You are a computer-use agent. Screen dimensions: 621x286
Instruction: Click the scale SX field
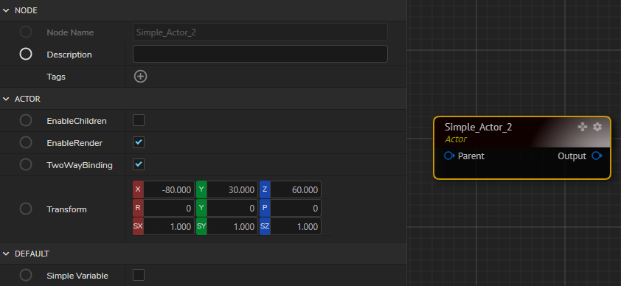(x=169, y=227)
